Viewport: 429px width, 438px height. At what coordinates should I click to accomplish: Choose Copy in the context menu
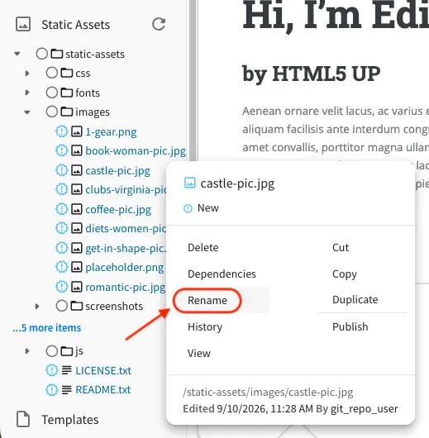click(345, 274)
